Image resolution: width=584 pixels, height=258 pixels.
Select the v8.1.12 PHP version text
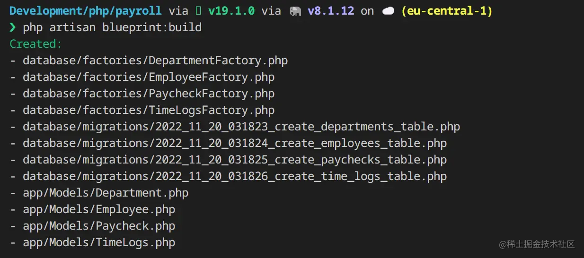[x=331, y=11]
